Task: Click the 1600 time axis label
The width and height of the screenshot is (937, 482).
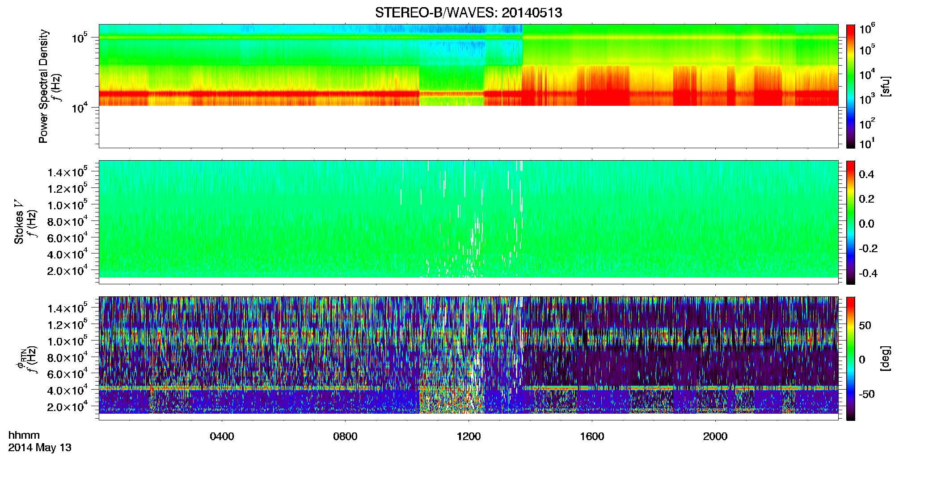Action: pos(592,436)
